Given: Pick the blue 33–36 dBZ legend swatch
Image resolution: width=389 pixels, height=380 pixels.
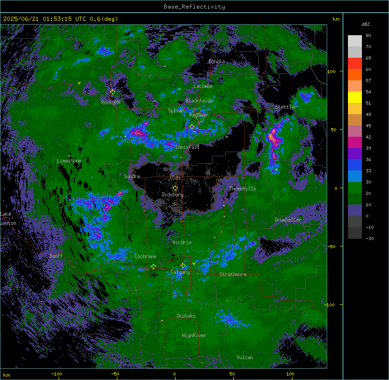Looking at the screenshot, I should tap(355, 165).
